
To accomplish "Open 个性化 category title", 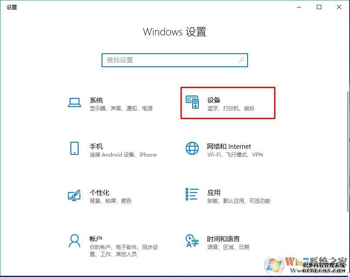I will point(99,192).
